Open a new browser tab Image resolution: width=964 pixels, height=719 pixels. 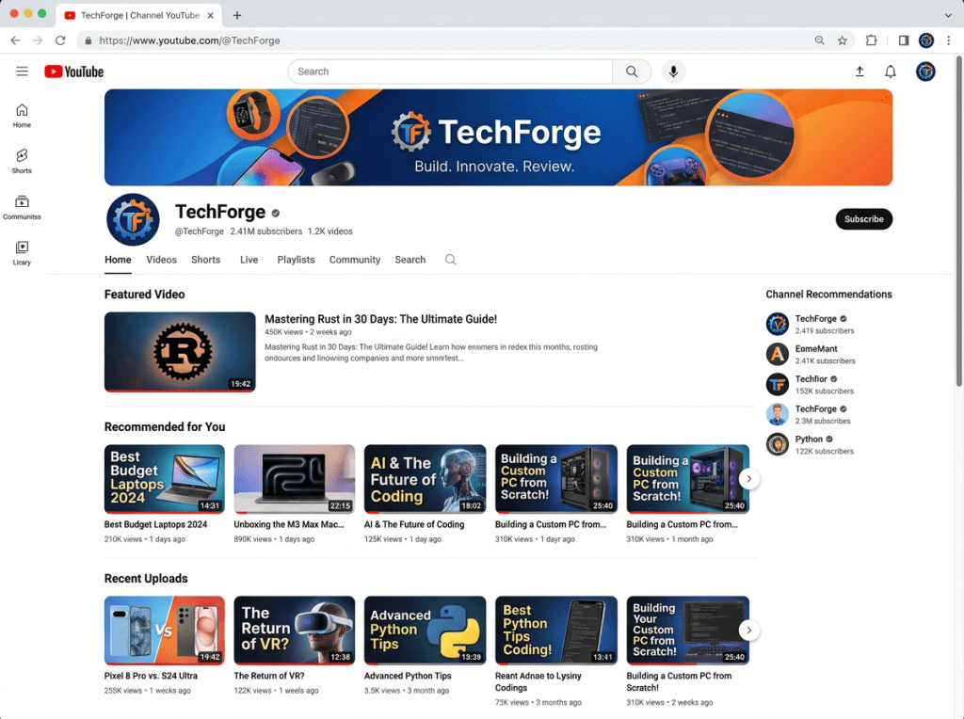(x=237, y=15)
